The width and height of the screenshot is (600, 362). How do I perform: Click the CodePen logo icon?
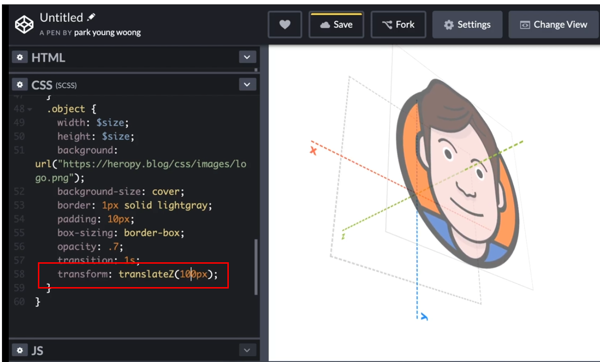click(x=23, y=24)
